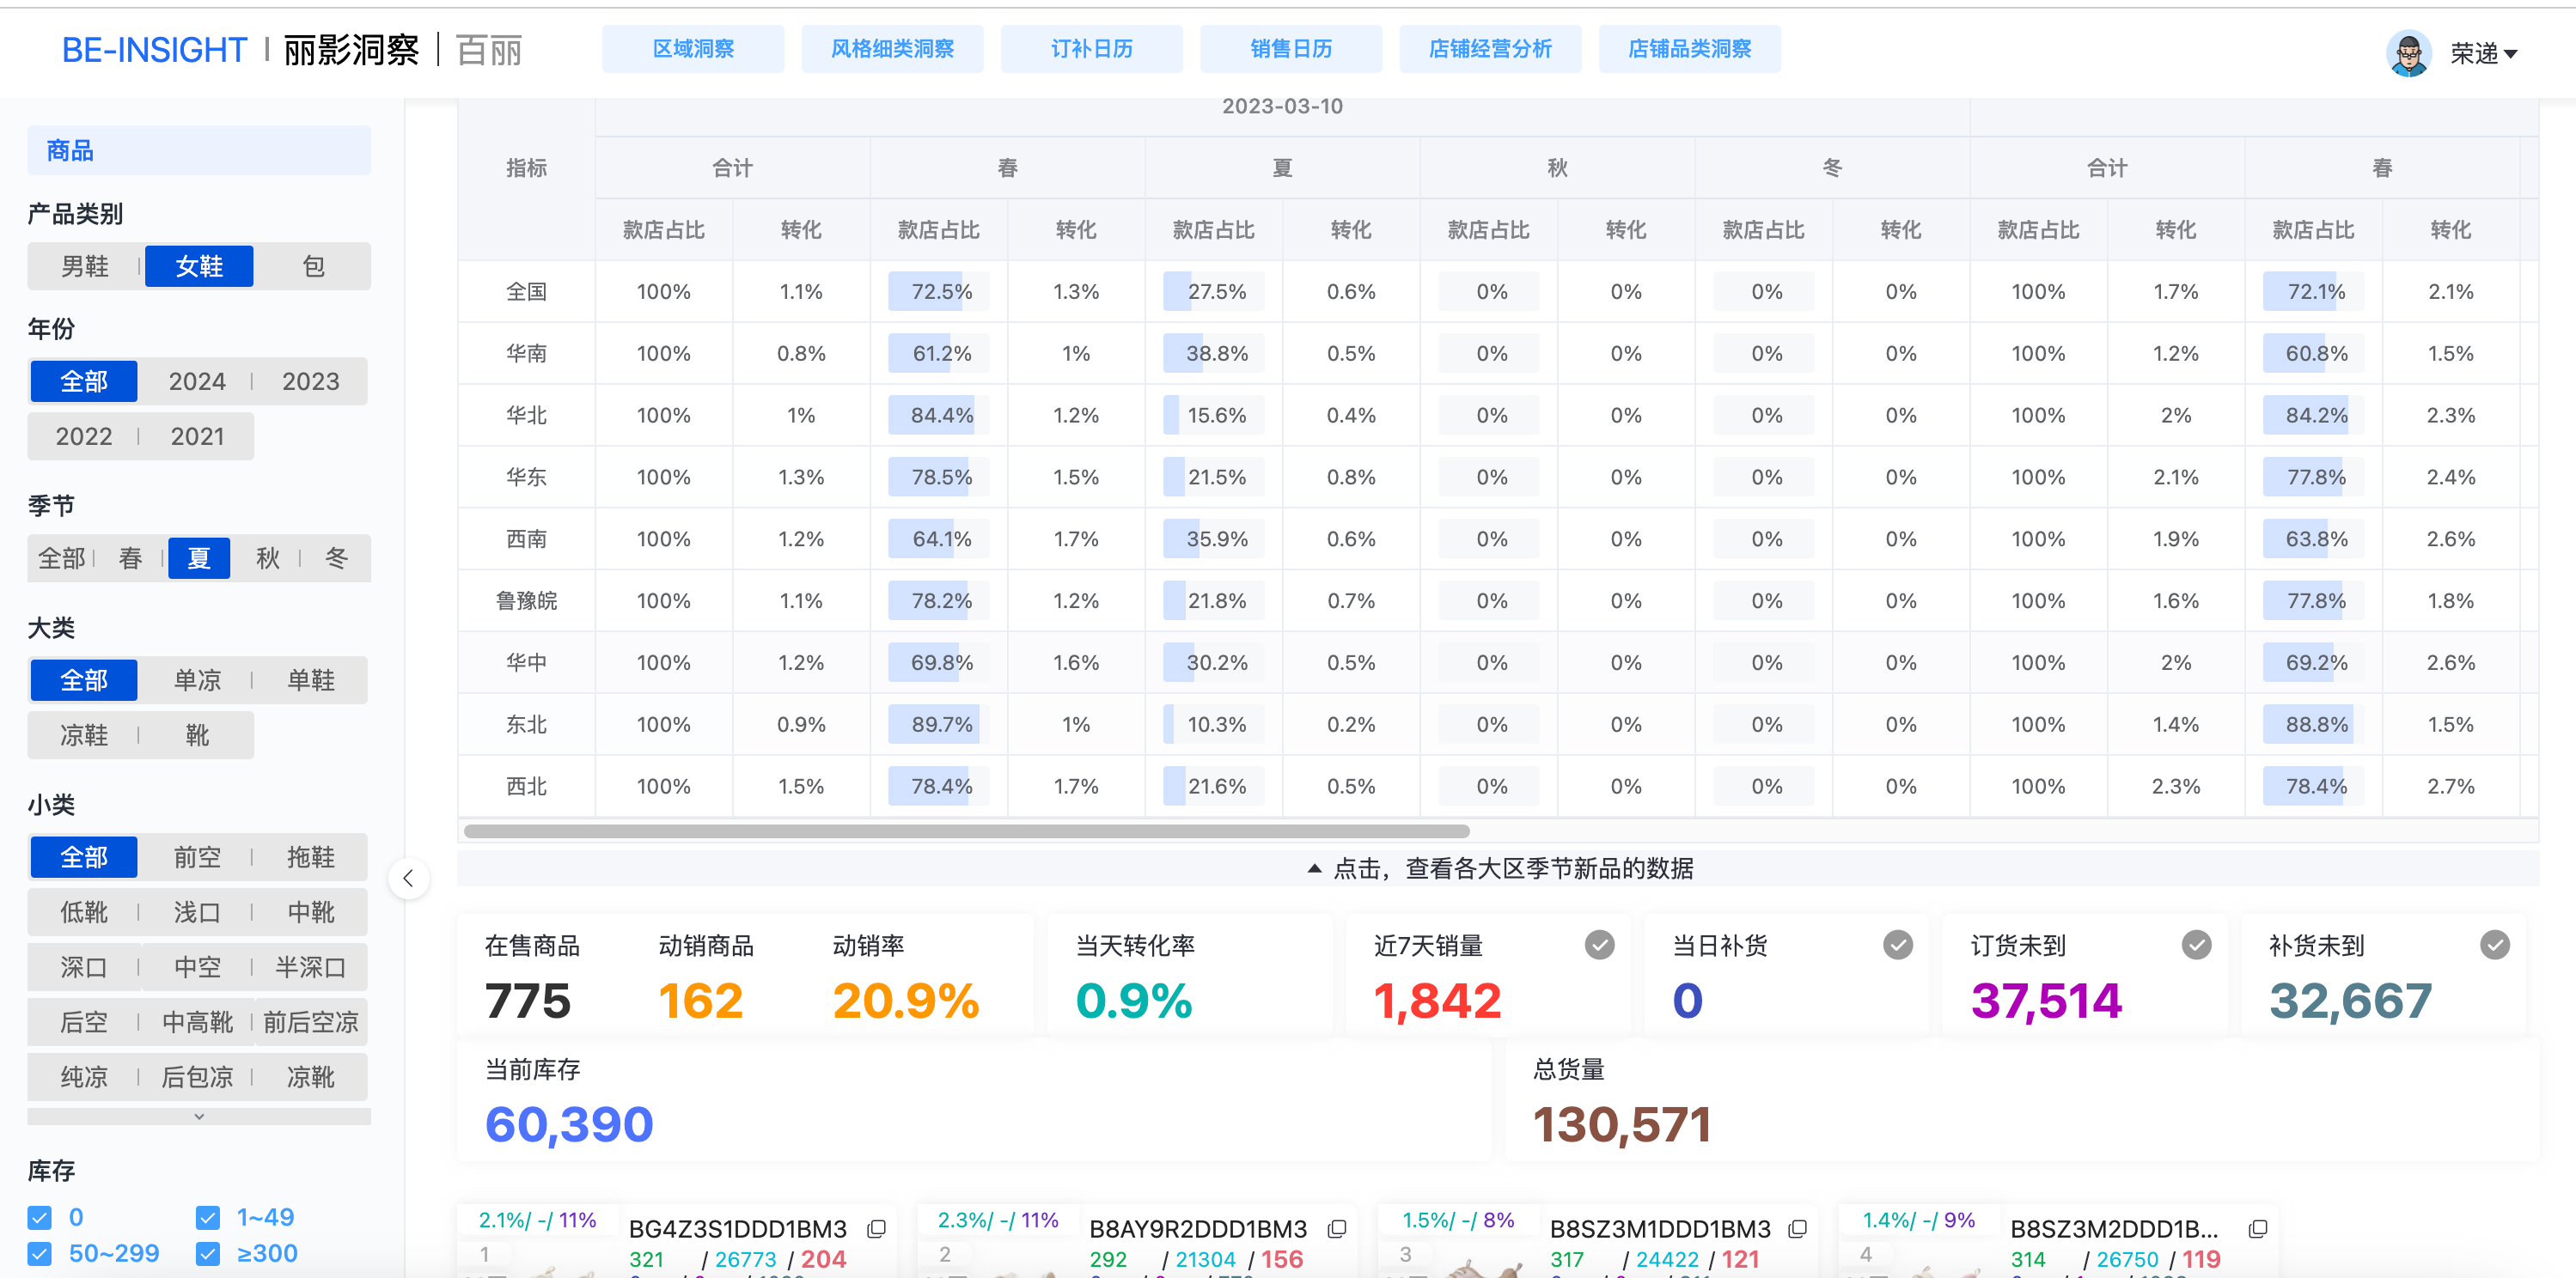This screenshot has height=1278, width=2576.
Task: Click the 总货量 value 130,571
Action: [1622, 1124]
